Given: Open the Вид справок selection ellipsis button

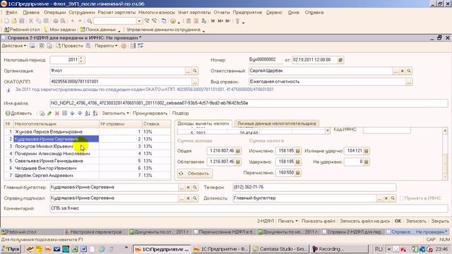Looking at the screenshot, I should click(409, 82).
